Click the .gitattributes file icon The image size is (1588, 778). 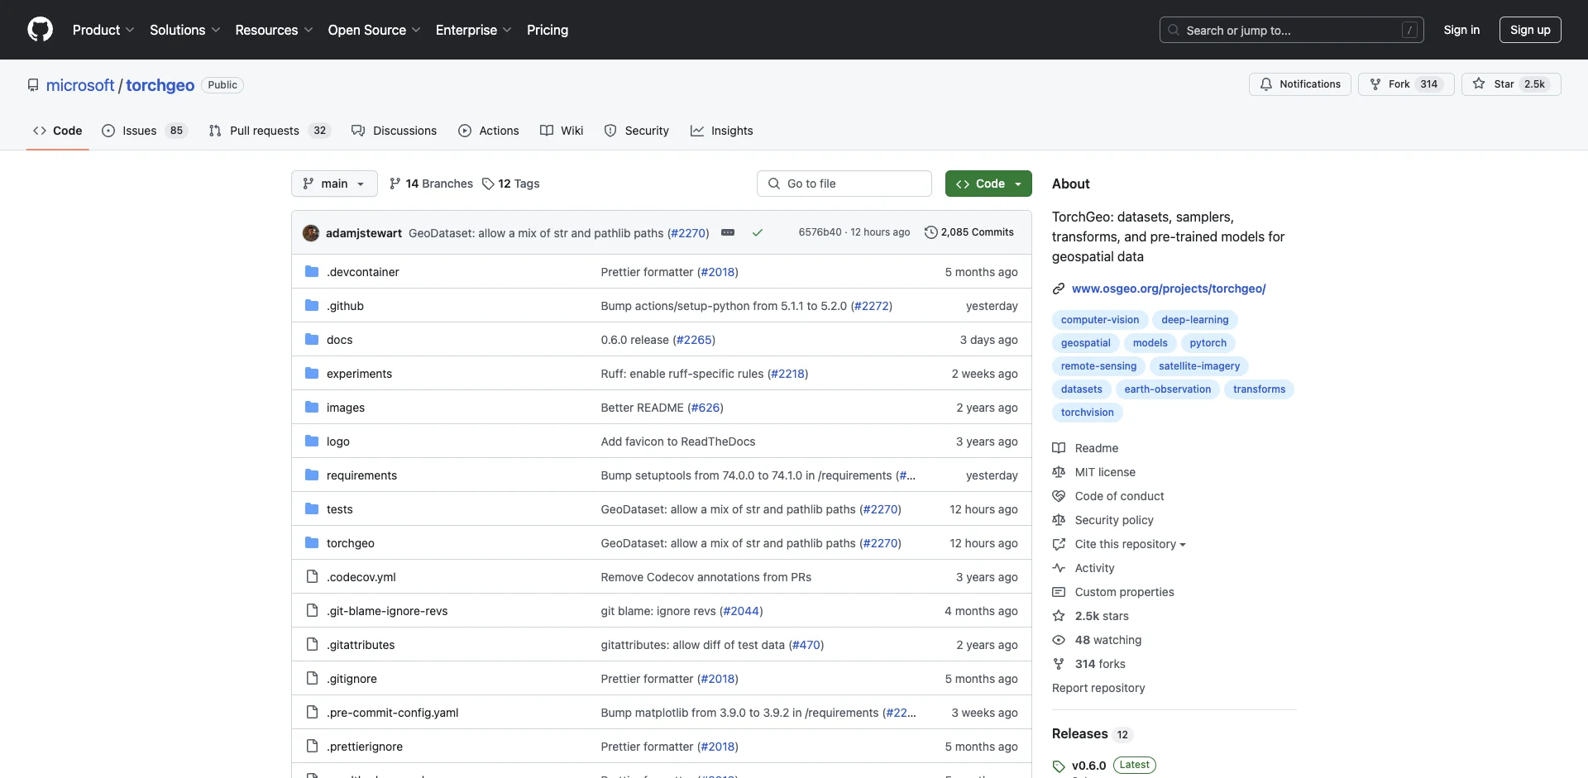click(x=312, y=644)
